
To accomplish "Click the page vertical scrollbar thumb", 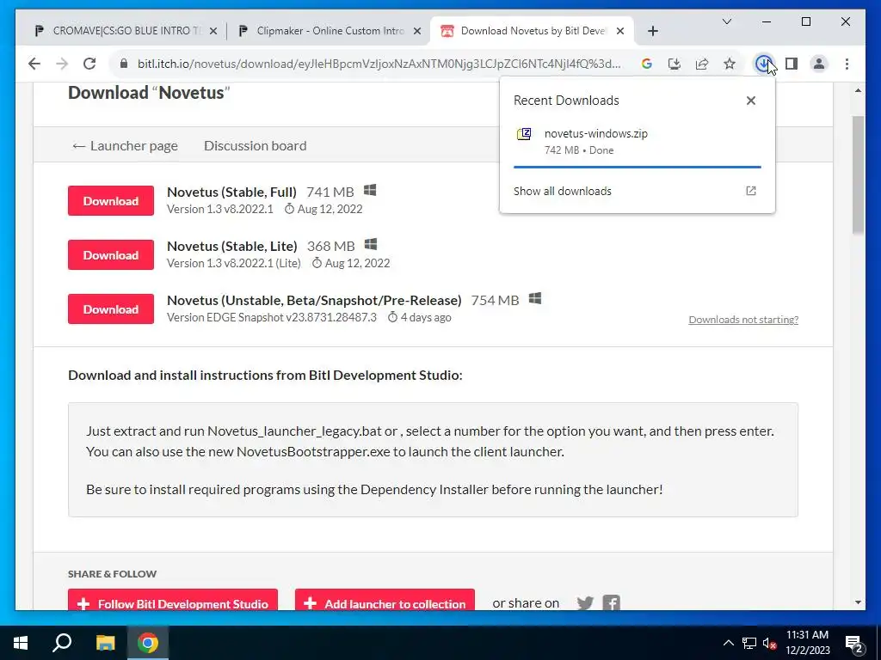I will [x=858, y=174].
